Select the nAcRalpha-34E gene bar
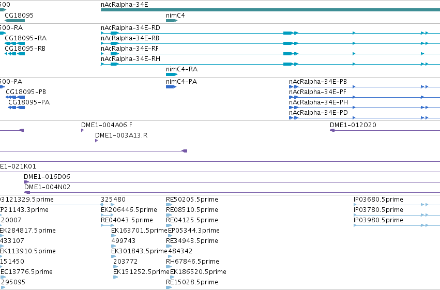Image resolution: width=440 pixels, height=290 pixels. point(270,10)
